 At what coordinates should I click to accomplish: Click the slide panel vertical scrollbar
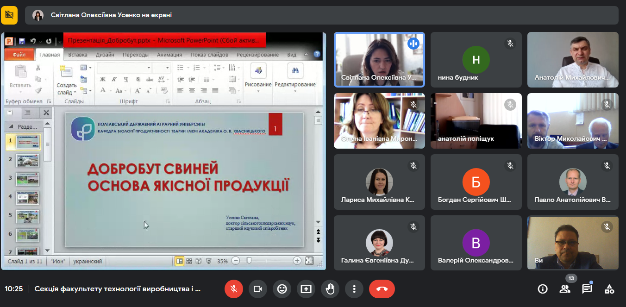click(x=47, y=144)
